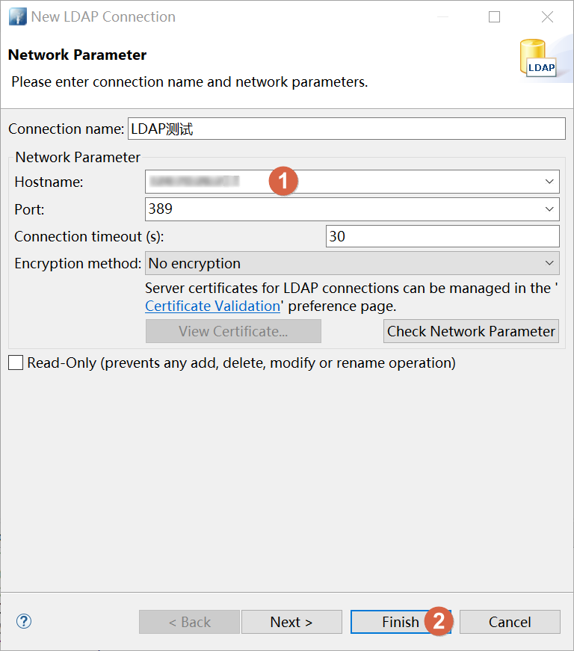Click the Check Network Parameter button
574x651 pixels.
coord(471,331)
